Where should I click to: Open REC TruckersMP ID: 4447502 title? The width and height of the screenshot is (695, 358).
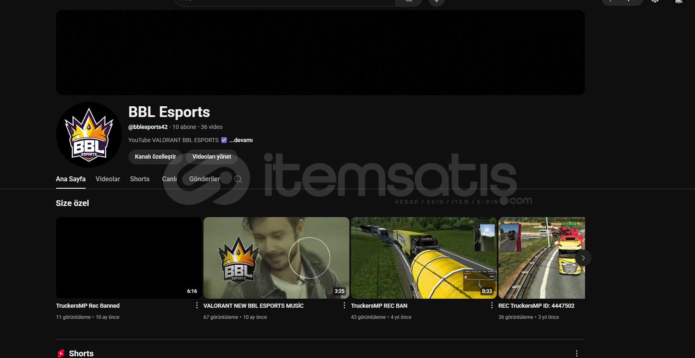click(x=536, y=306)
